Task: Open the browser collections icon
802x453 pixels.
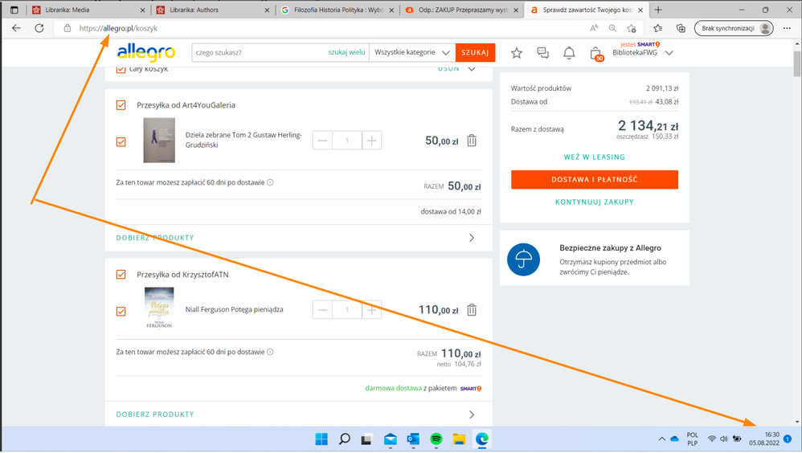Action: (681, 28)
